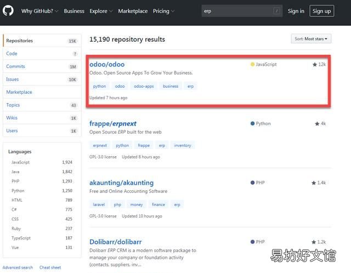Select the Issues filter
351x273 pixels.
click(42, 79)
